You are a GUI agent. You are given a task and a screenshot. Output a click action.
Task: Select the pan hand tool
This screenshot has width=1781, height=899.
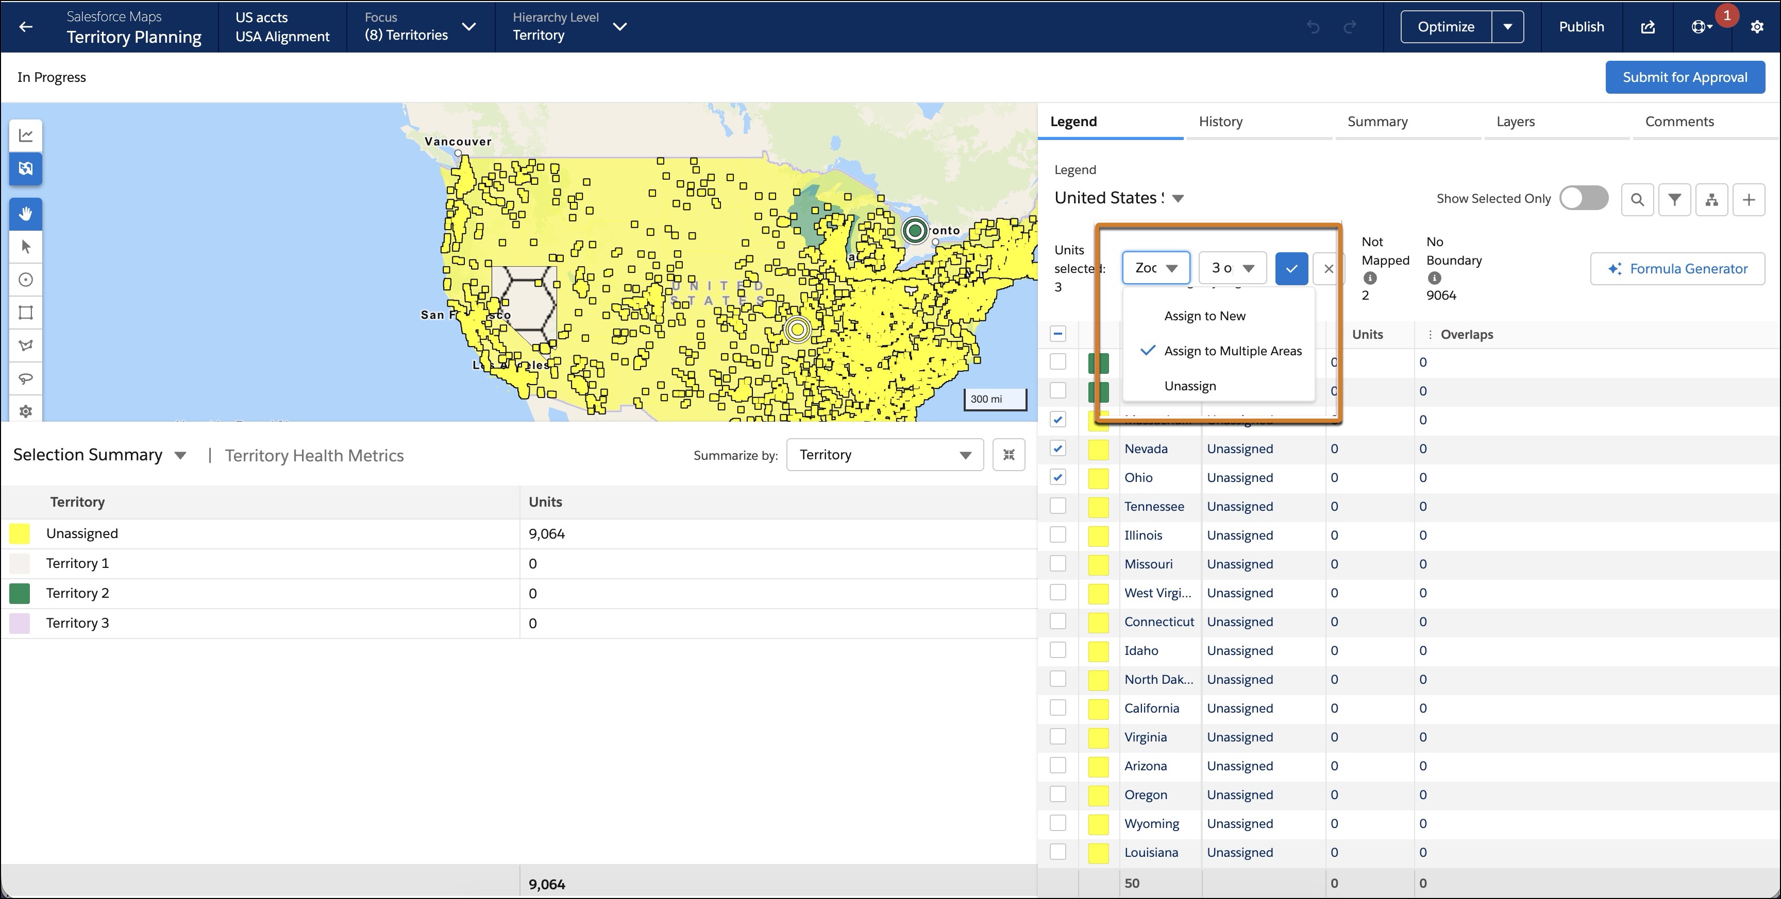click(x=26, y=214)
